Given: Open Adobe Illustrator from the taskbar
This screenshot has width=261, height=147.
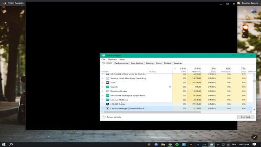Looking at the screenshot, I should tap(191, 145).
